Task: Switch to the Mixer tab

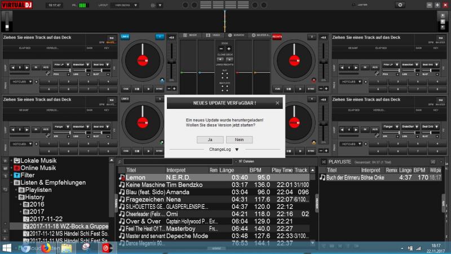Action: click(x=190, y=35)
